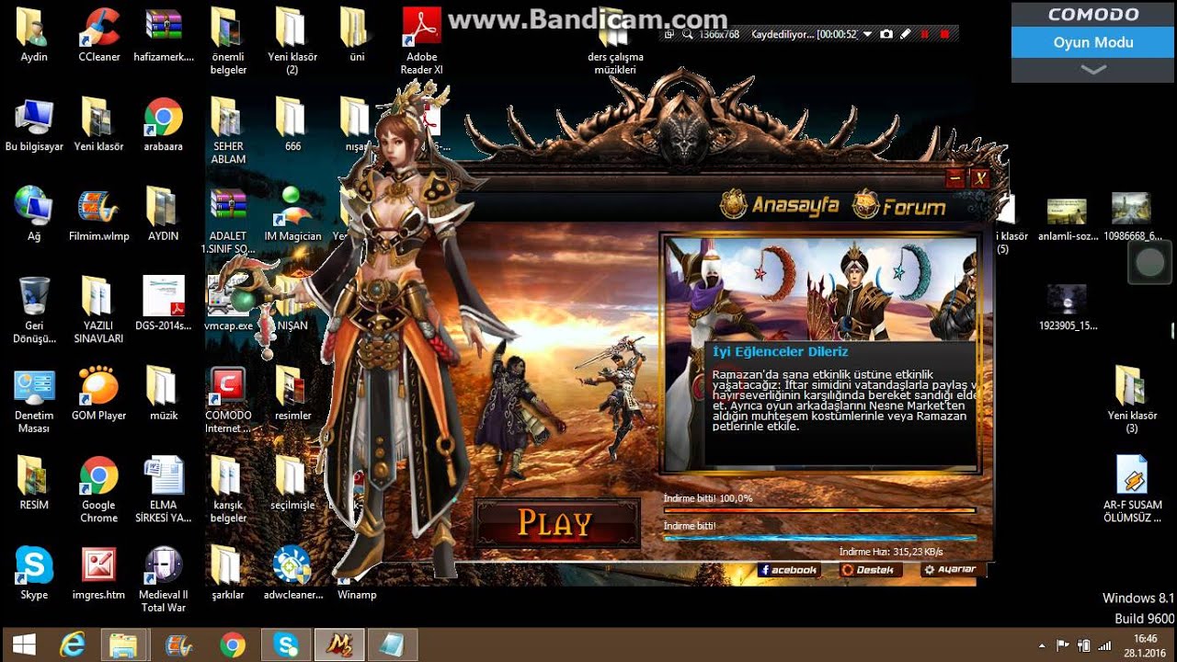The height and width of the screenshot is (662, 1177).
Task: Expand the Comodo widget chevron
Action: tap(1092, 70)
